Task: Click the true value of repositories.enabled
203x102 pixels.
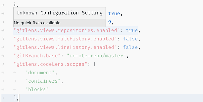Action: (x=132, y=30)
